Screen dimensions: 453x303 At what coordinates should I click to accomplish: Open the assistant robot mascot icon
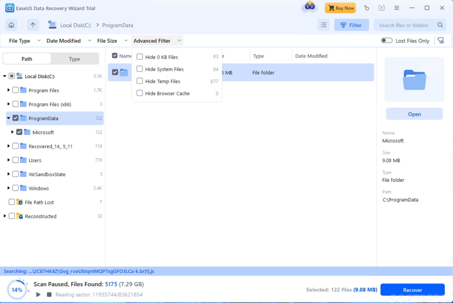(310, 7)
